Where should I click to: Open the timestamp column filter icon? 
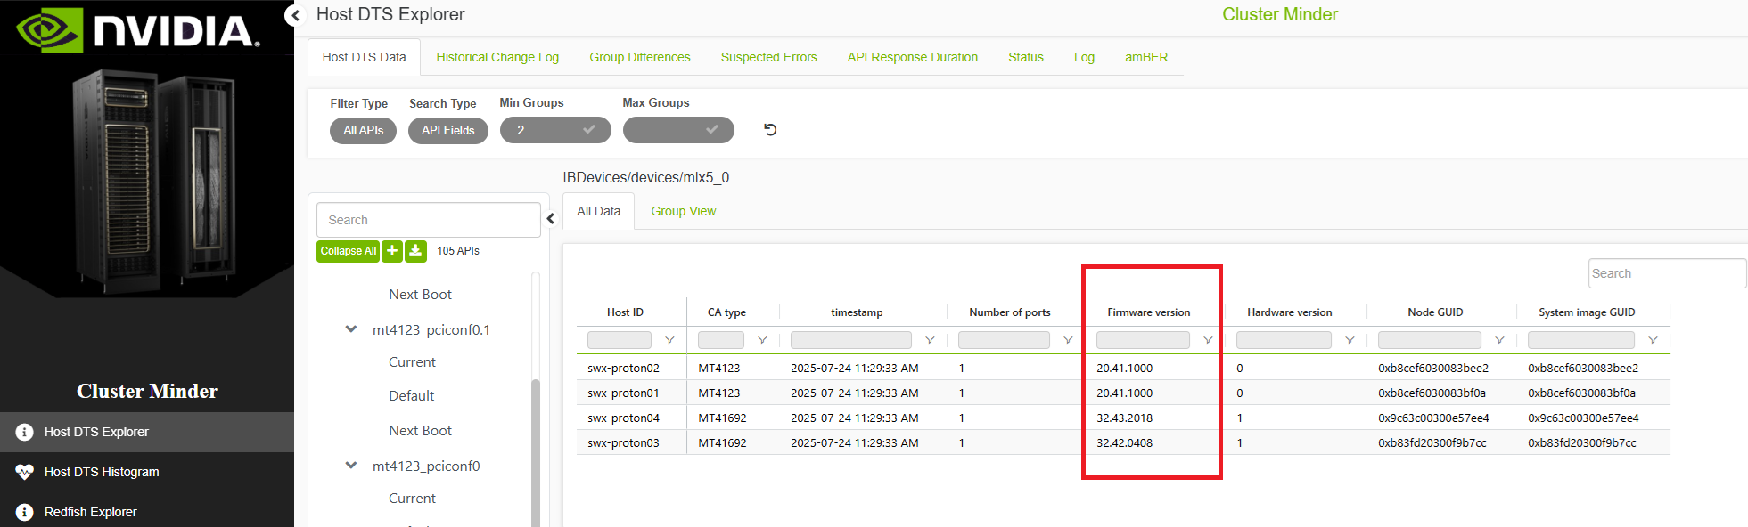930,340
